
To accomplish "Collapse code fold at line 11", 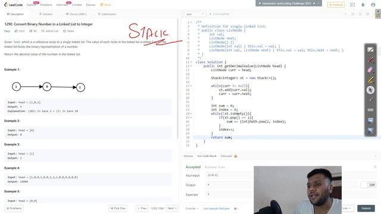I will (x=191, y=62).
